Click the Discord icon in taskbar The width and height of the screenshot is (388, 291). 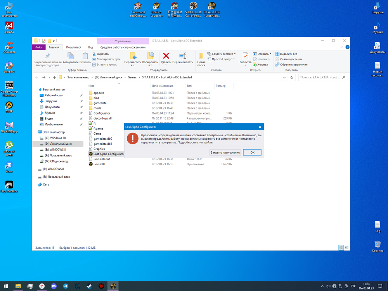point(54,286)
